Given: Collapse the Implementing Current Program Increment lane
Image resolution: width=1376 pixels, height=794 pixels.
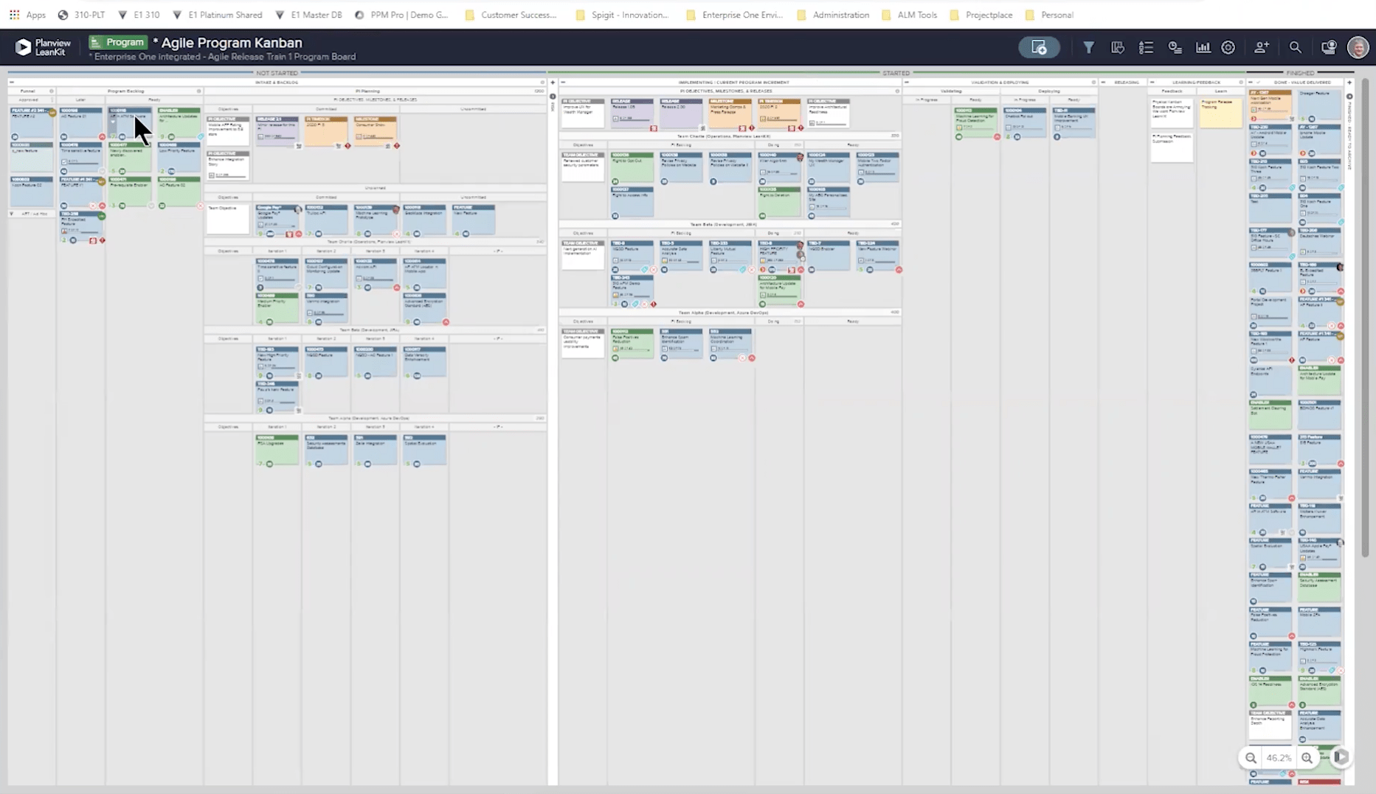Looking at the screenshot, I should (x=562, y=82).
